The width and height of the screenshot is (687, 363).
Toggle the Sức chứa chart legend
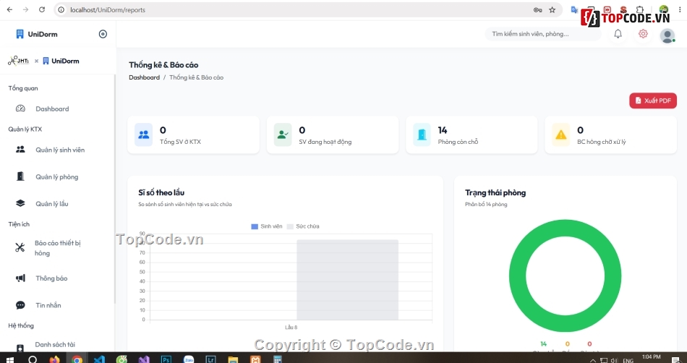coord(303,226)
